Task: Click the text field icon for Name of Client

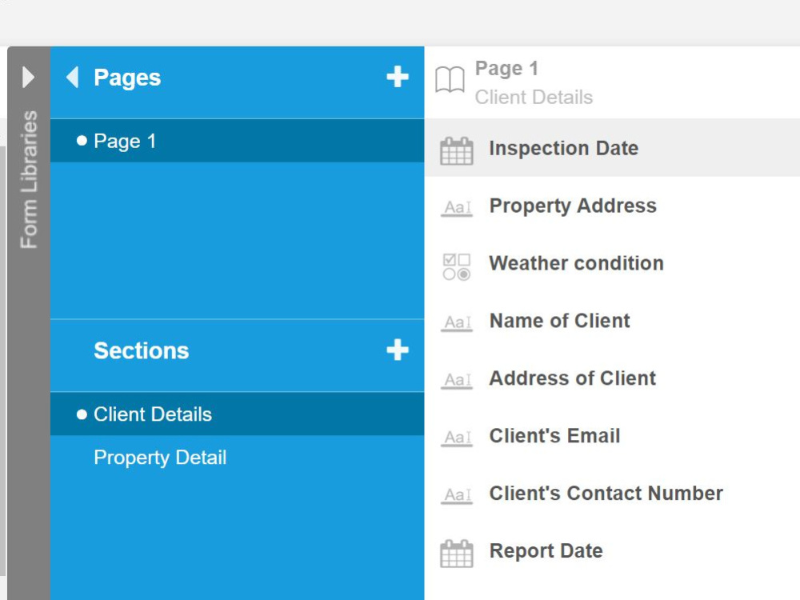Action: (x=456, y=322)
